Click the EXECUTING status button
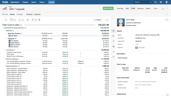 pyautogui.click(x=108, y=8)
